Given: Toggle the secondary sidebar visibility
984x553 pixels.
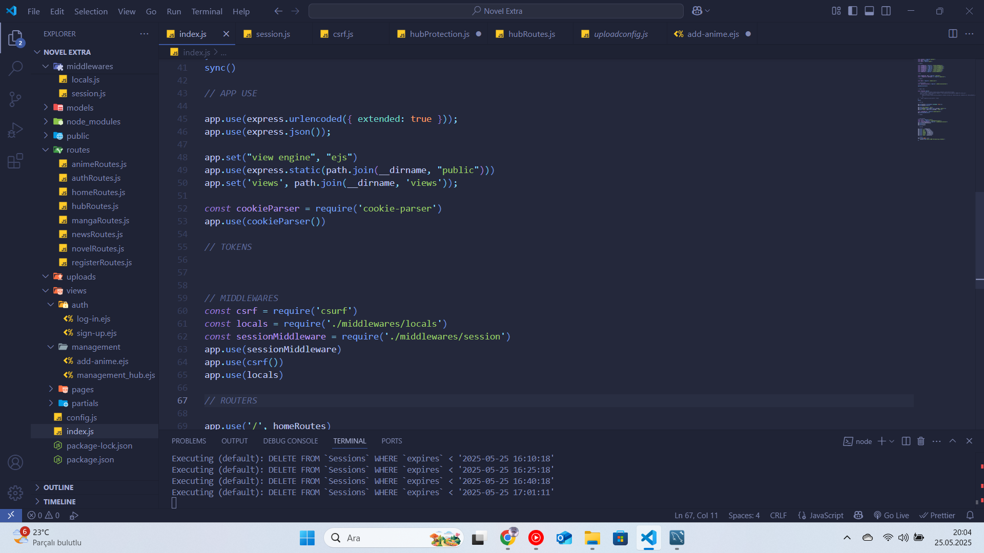Looking at the screenshot, I should [x=886, y=11].
